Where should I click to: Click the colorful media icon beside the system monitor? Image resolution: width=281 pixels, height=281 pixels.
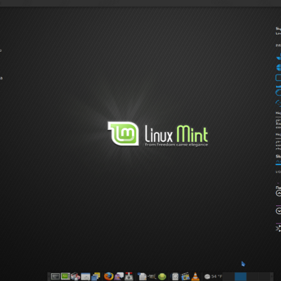tap(75, 276)
